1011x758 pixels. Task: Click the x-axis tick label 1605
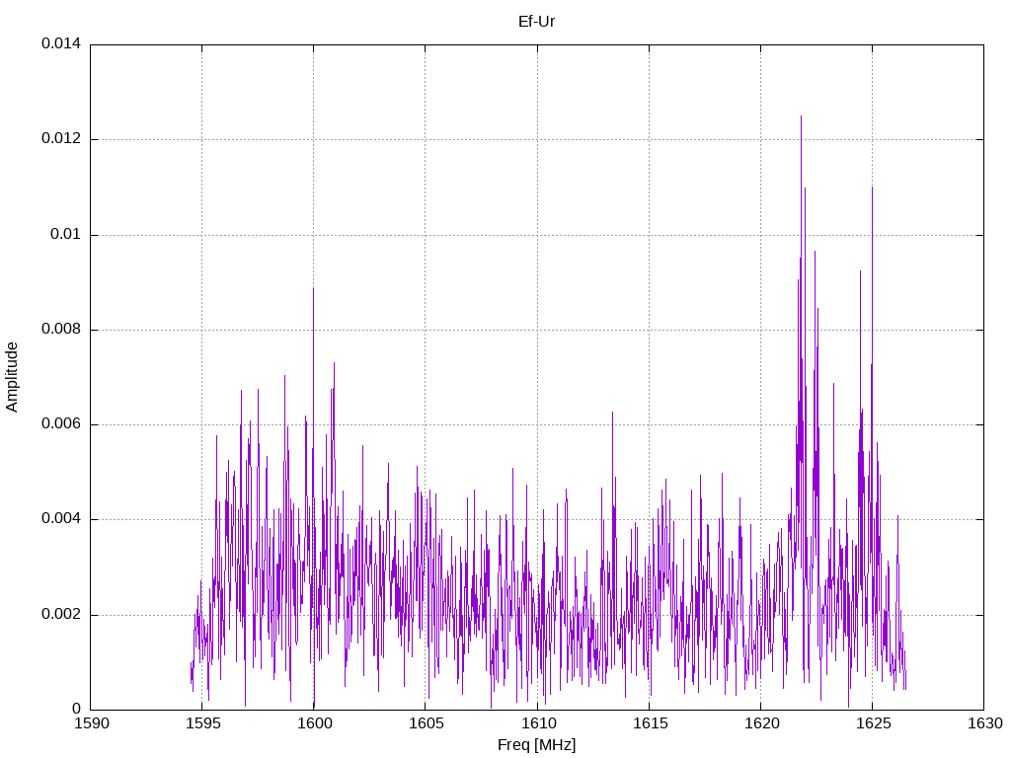[x=427, y=723]
